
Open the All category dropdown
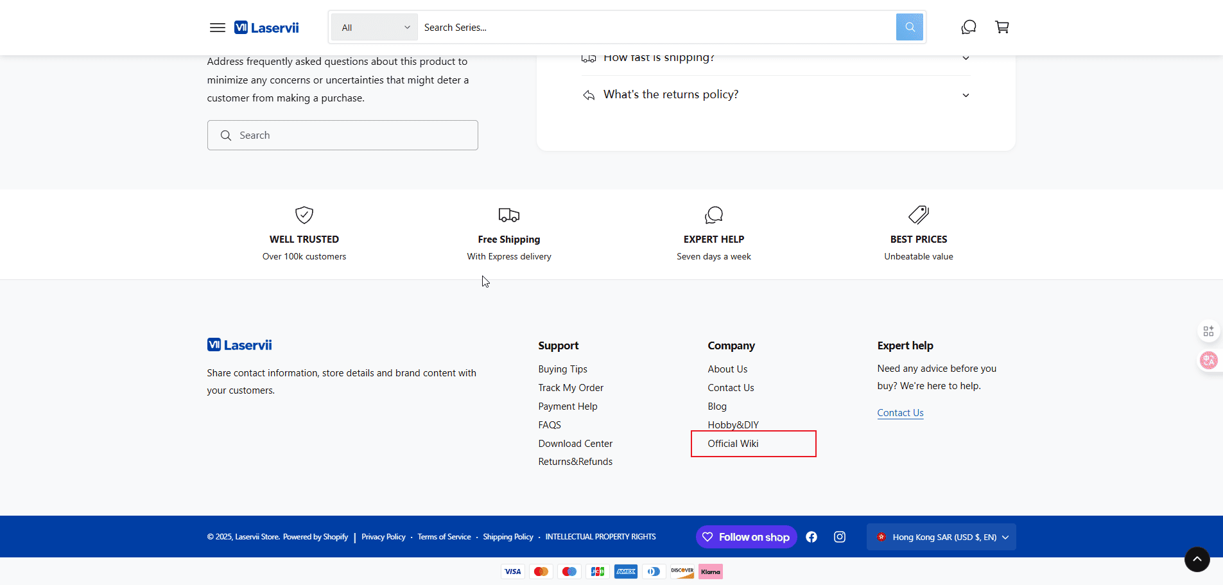pyautogui.click(x=375, y=28)
